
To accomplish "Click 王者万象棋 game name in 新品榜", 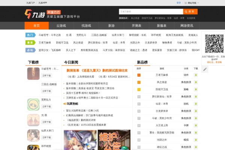I will pos(162,75).
